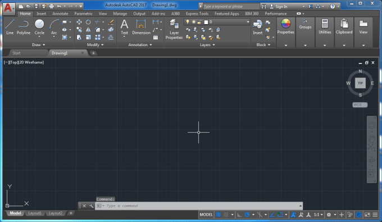
Task: Expand the Layers panel
Action: click(x=207, y=45)
